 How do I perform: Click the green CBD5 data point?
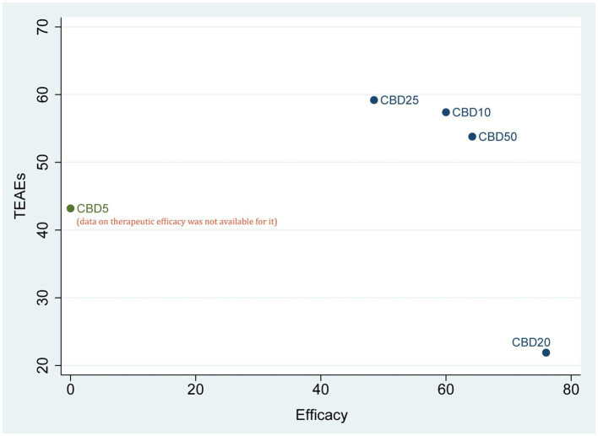click(x=70, y=208)
